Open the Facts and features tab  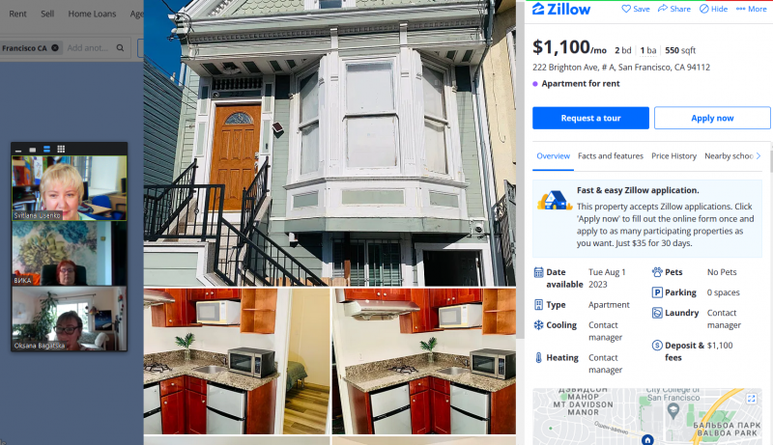coord(611,156)
